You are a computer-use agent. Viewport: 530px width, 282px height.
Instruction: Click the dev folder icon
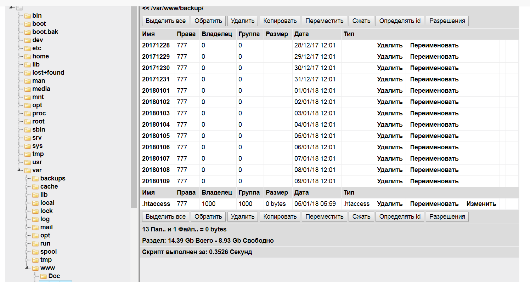[x=27, y=40]
